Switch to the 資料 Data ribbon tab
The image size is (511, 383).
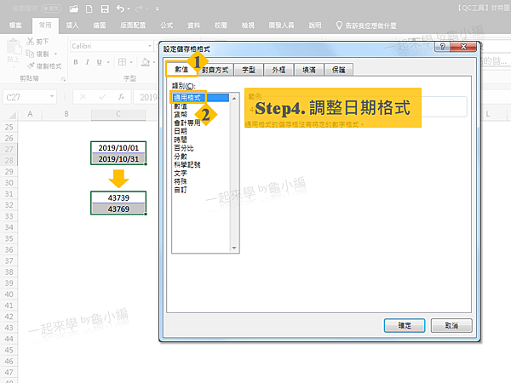pyautogui.click(x=193, y=25)
